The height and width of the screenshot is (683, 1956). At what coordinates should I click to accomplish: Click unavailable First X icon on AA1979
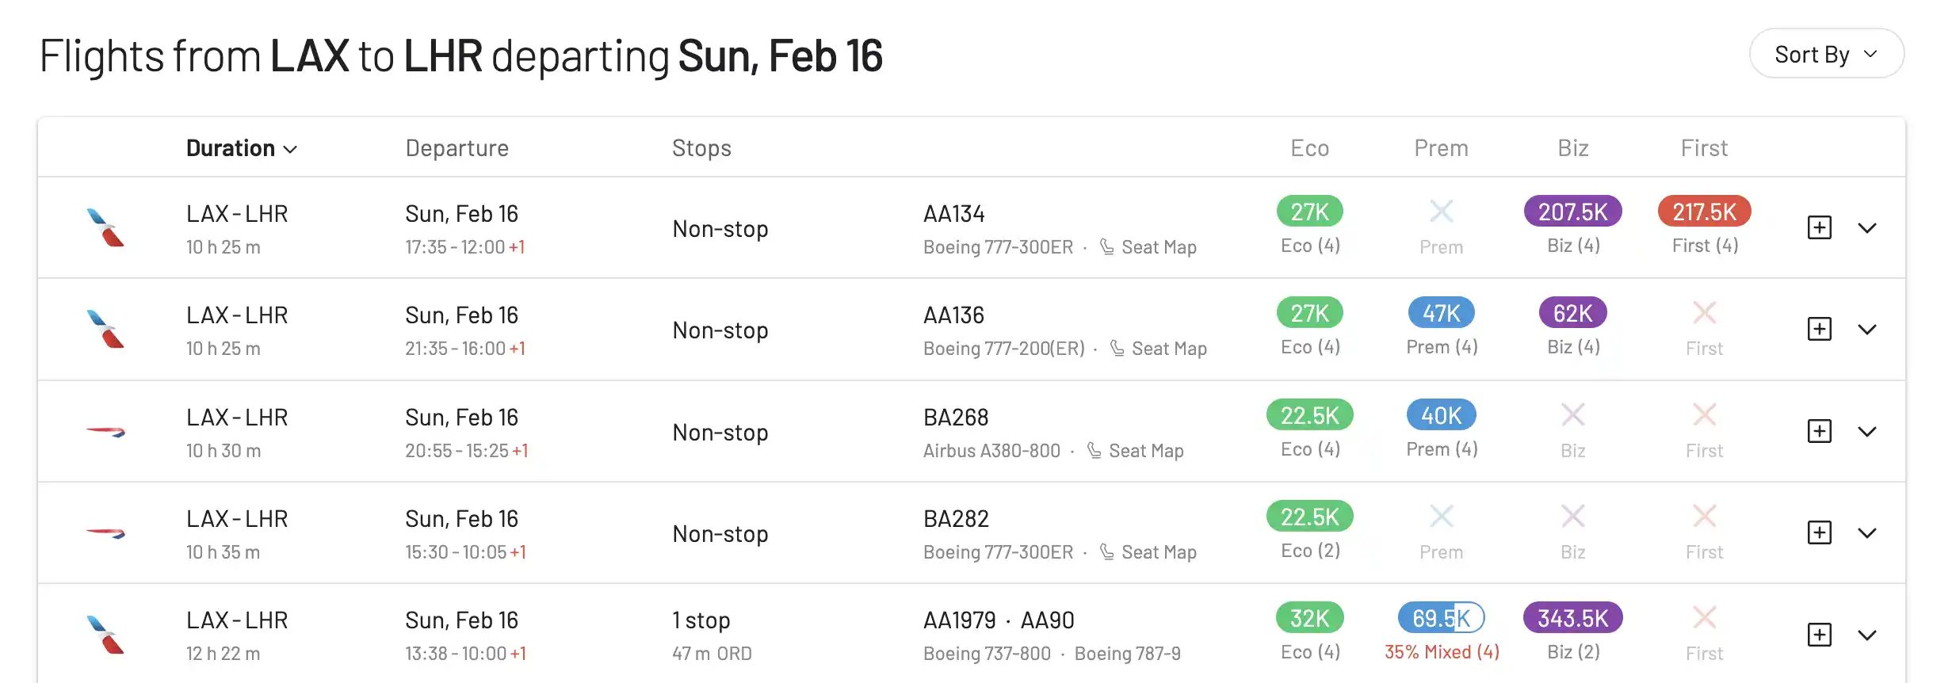pyautogui.click(x=1704, y=617)
